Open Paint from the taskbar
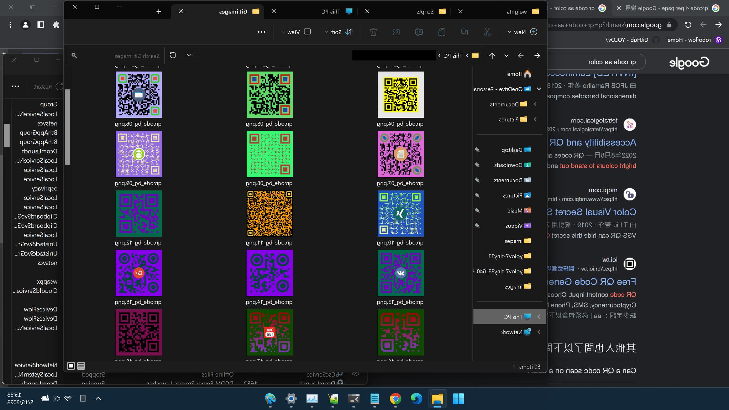Viewport: 729px width, 410px height. [x=270, y=399]
